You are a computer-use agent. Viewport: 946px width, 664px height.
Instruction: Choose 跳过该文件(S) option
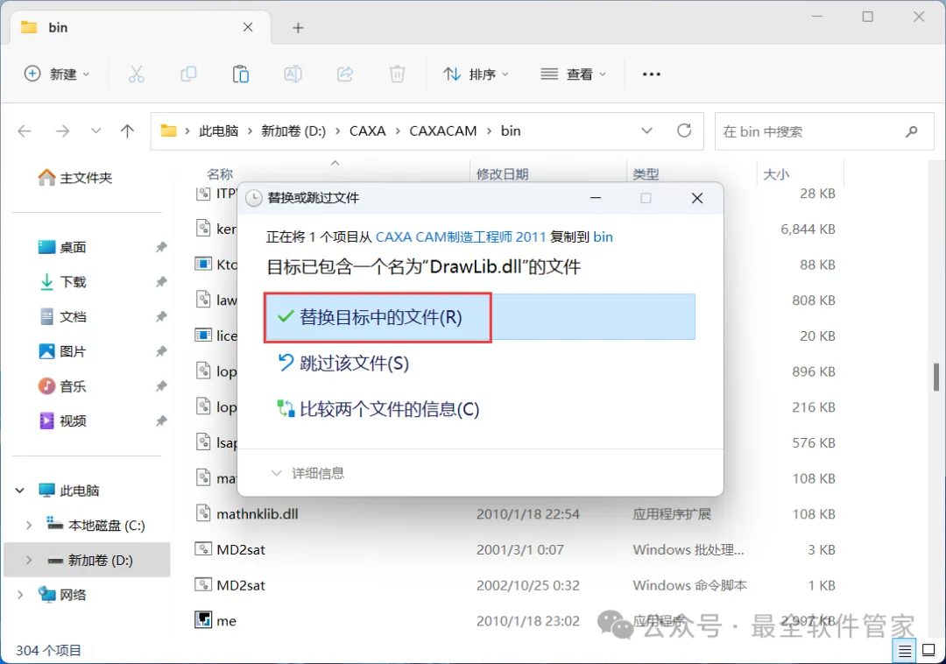(342, 363)
